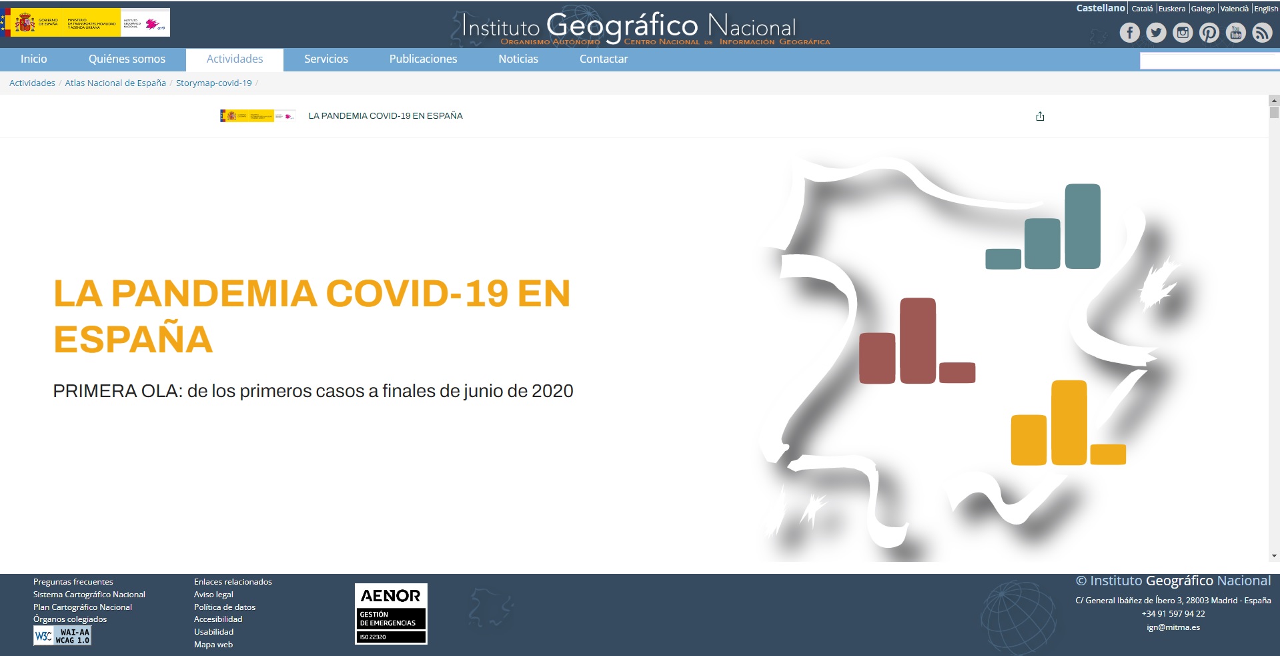The image size is (1280, 656).
Task: Open the Quiénes somos menu
Action: [127, 59]
